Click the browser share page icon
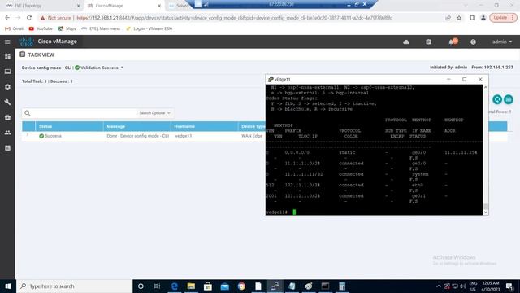Screen dimensions: 520x293 click(448, 18)
